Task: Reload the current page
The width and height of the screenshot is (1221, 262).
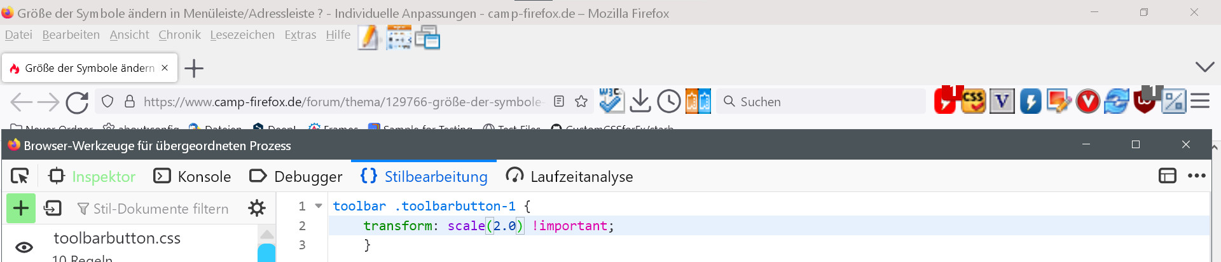Action: point(77,102)
